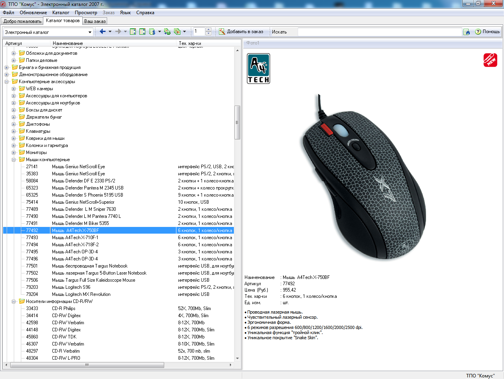The height and width of the screenshot is (379, 504).
Task: Click the Искать search text field
Action: [x=380, y=32]
